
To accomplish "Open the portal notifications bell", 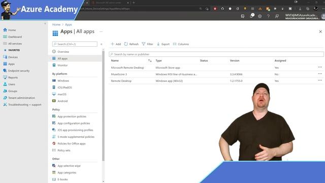I will coord(251,16).
